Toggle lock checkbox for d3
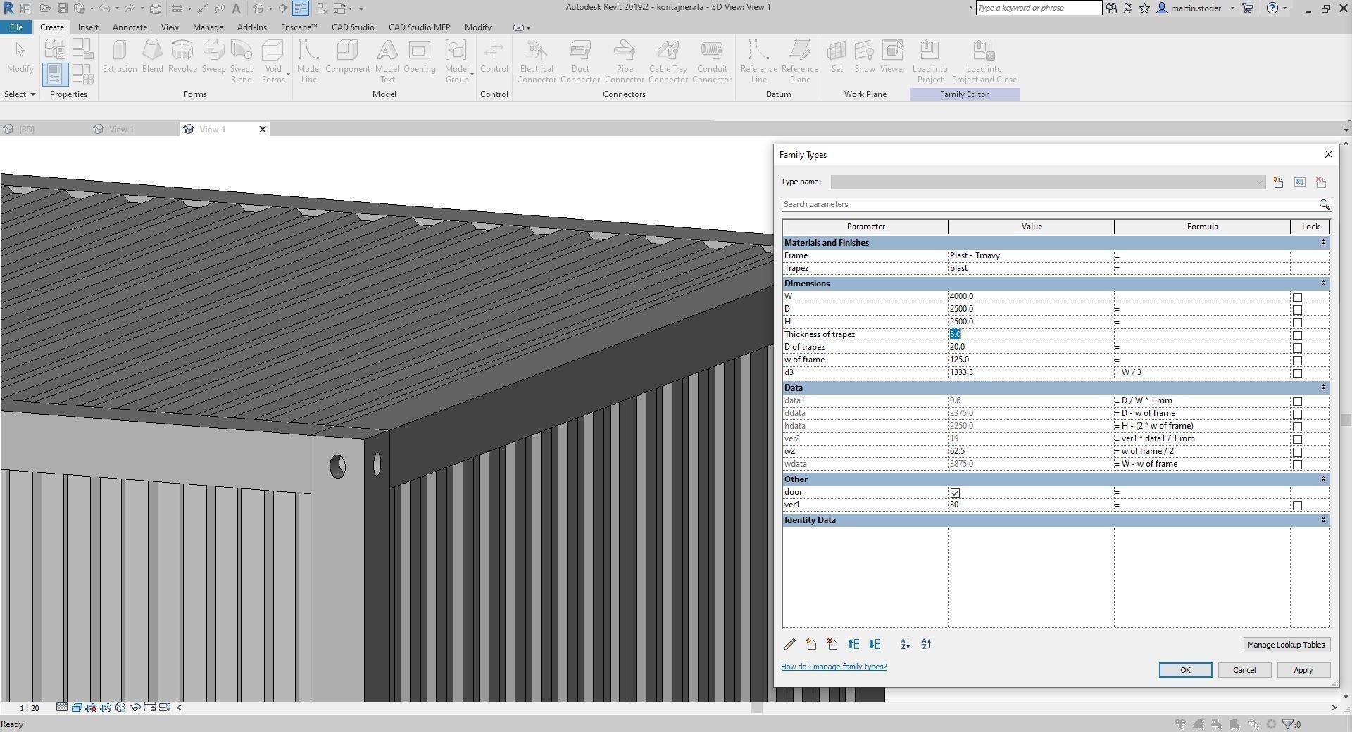Viewport: 1352px width, 732px height. pyautogui.click(x=1297, y=373)
